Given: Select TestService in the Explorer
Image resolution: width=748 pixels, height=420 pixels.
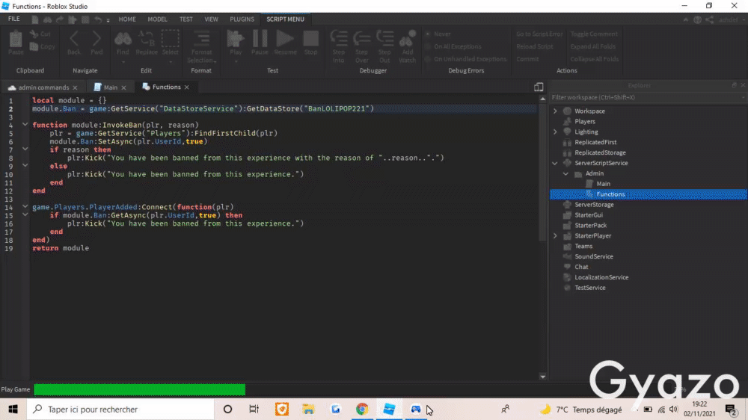Looking at the screenshot, I should coord(589,288).
